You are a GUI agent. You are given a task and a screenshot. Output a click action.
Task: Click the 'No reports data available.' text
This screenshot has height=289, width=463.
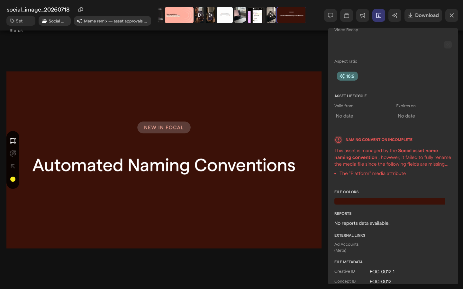(x=362, y=223)
